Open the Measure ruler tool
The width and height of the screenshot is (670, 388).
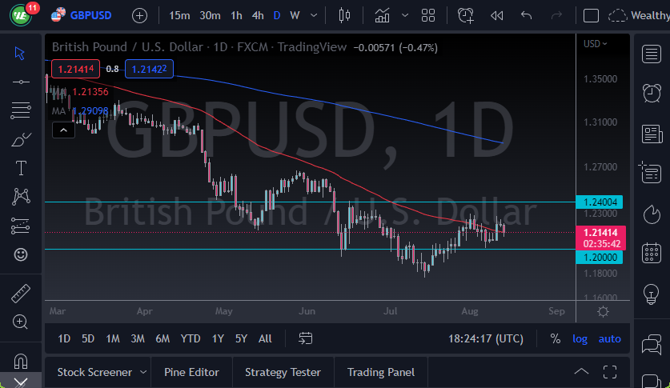[21, 293]
